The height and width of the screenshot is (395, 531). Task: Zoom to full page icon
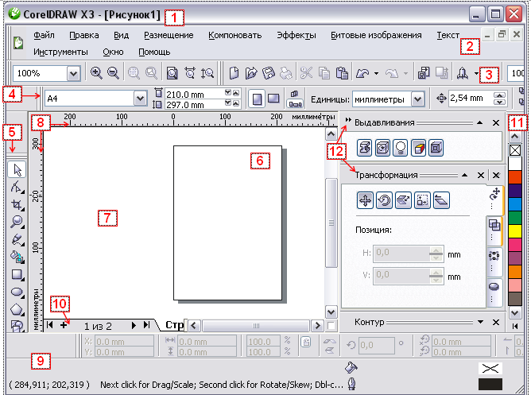coord(172,73)
